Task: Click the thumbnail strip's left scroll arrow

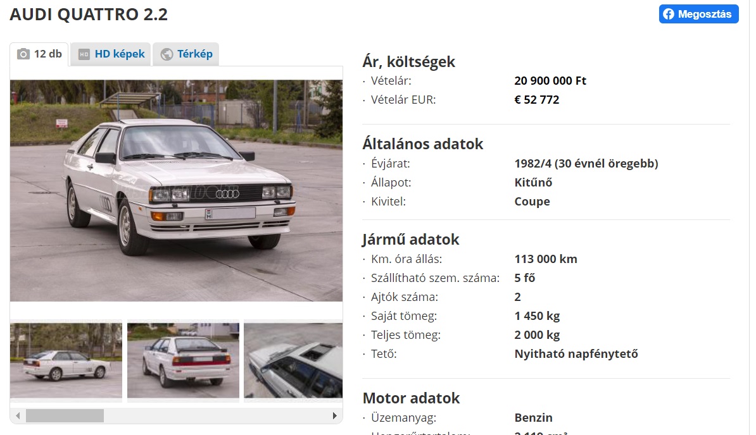Action: 18,416
